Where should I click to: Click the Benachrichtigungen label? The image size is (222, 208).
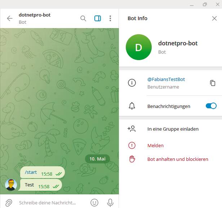pyautogui.click(x=169, y=106)
